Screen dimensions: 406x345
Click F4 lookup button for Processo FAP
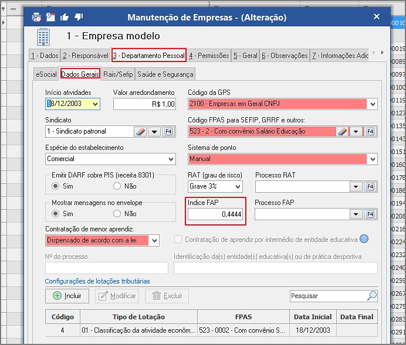click(370, 214)
